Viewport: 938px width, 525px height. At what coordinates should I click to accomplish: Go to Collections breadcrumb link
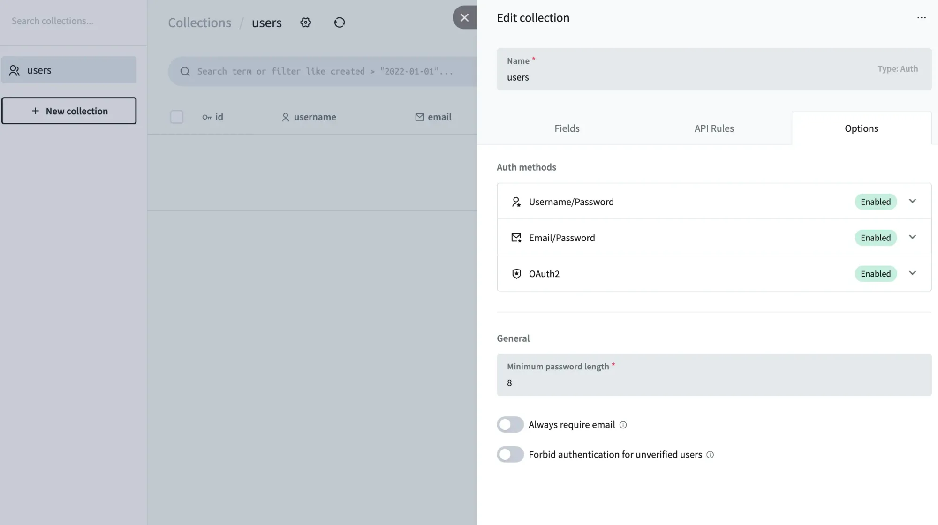coord(200,22)
